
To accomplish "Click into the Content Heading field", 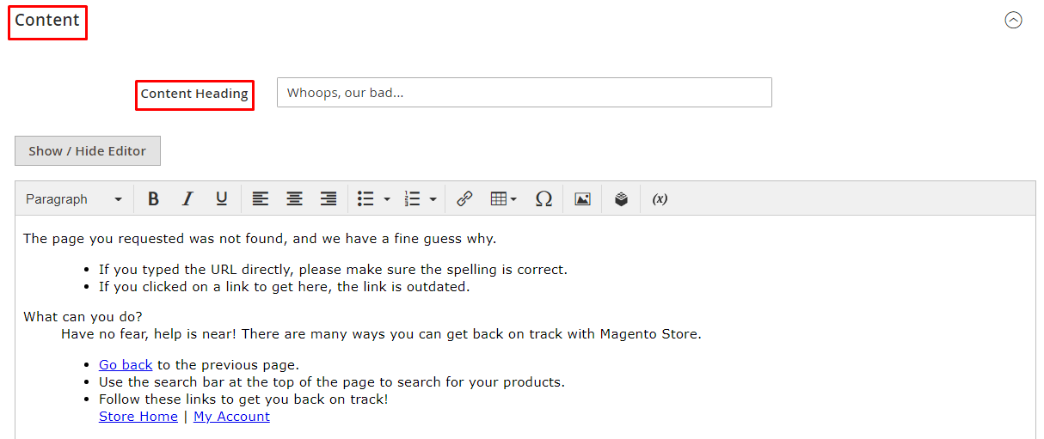I will pyautogui.click(x=524, y=93).
